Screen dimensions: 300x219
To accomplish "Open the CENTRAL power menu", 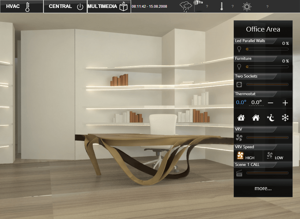I will pos(65,6).
